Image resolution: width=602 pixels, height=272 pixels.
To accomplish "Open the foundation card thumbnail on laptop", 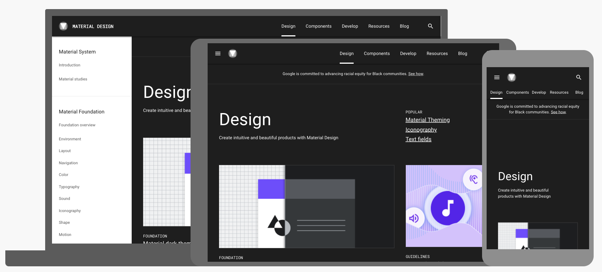I will pyautogui.click(x=167, y=182).
